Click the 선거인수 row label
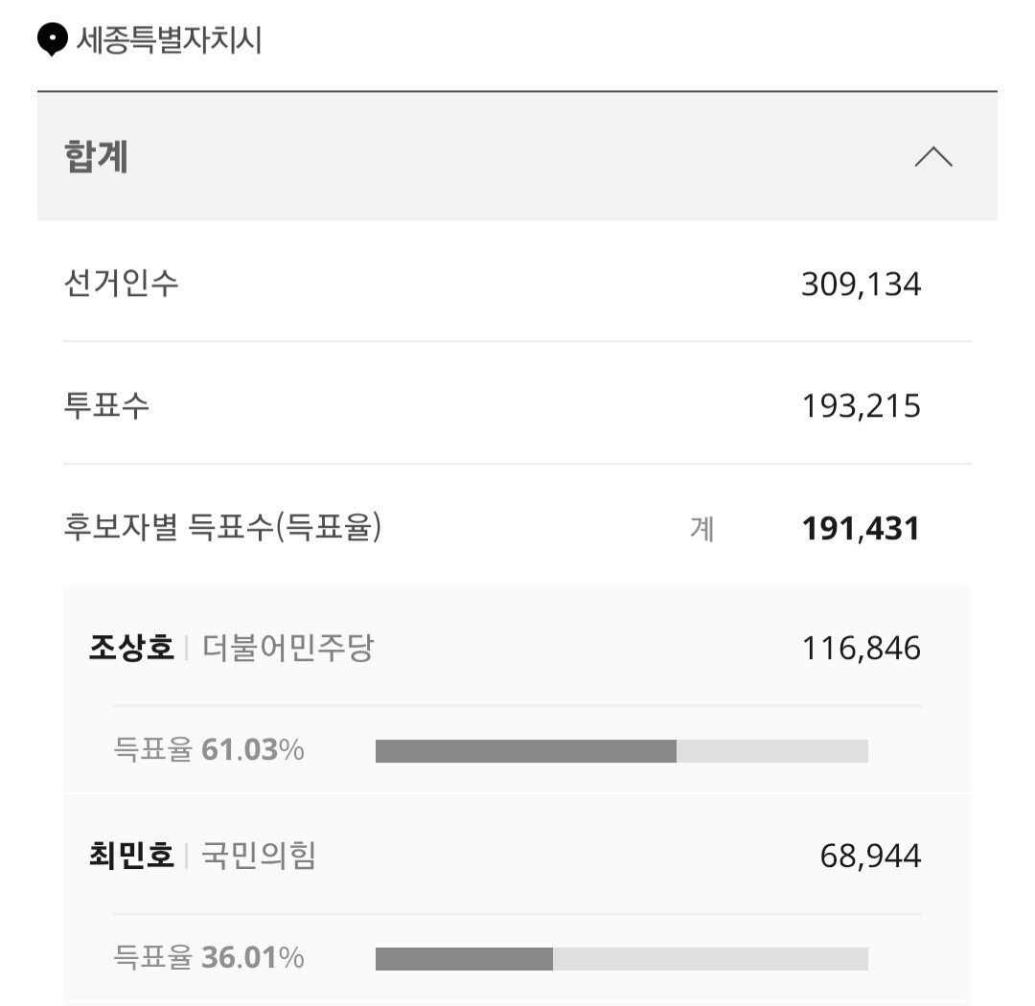Image resolution: width=1035 pixels, height=1006 pixels. point(122,284)
